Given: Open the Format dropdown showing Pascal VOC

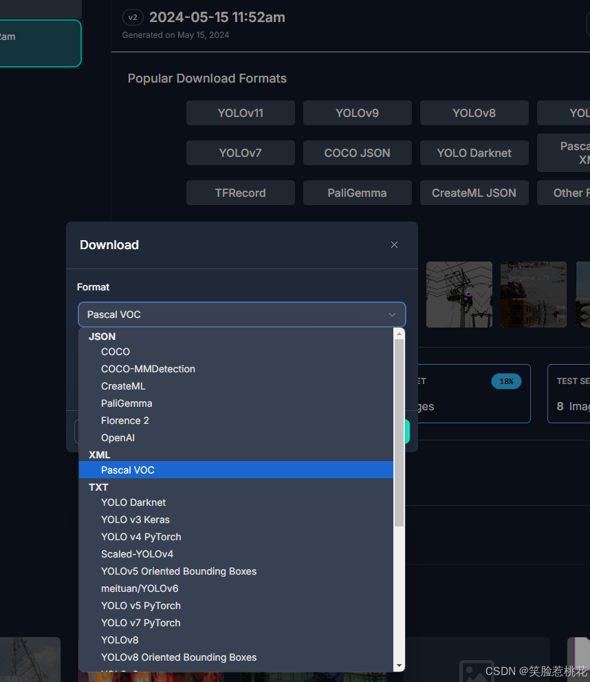Looking at the screenshot, I should (242, 315).
